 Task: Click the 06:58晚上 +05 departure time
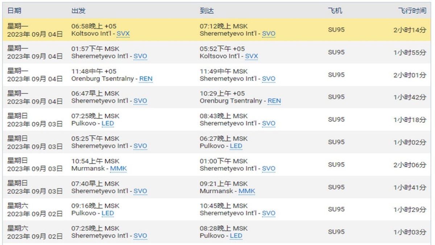[x=94, y=26]
